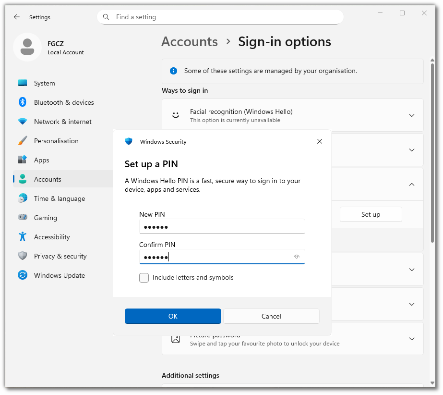Image resolution: width=443 pixels, height=395 pixels.
Task: Tick Include letters and symbols checkbox
Action: [144, 278]
